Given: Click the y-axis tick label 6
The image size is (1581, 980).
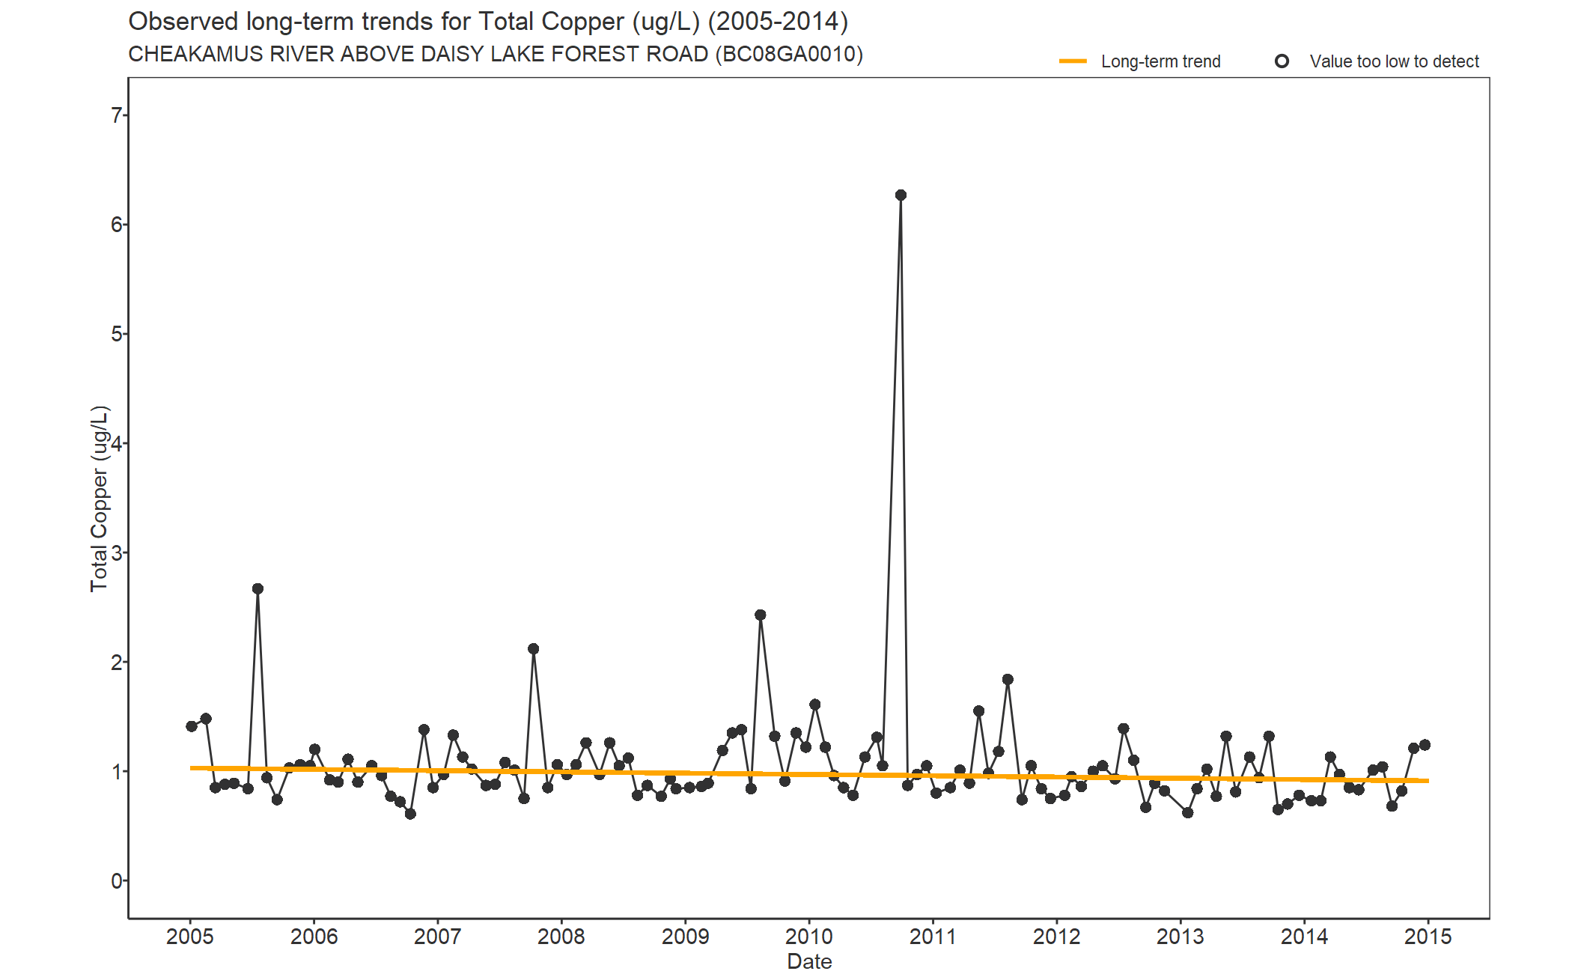Looking at the screenshot, I should pyautogui.click(x=116, y=225).
